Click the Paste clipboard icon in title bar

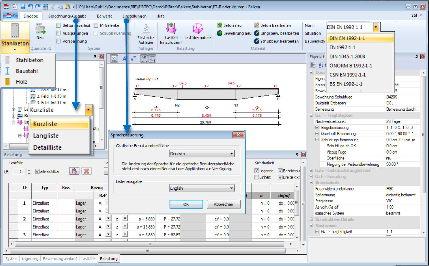(x=67, y=6)
